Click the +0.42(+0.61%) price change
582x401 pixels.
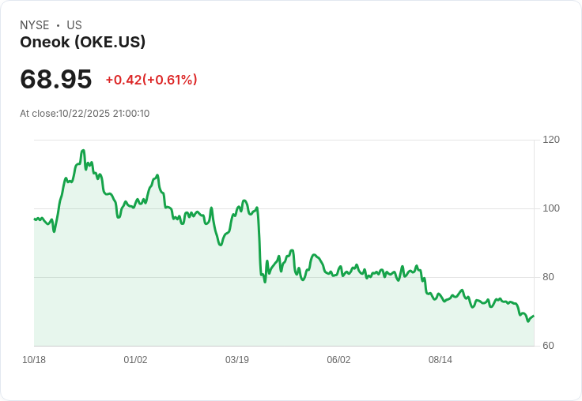click(x=151, y=80)
